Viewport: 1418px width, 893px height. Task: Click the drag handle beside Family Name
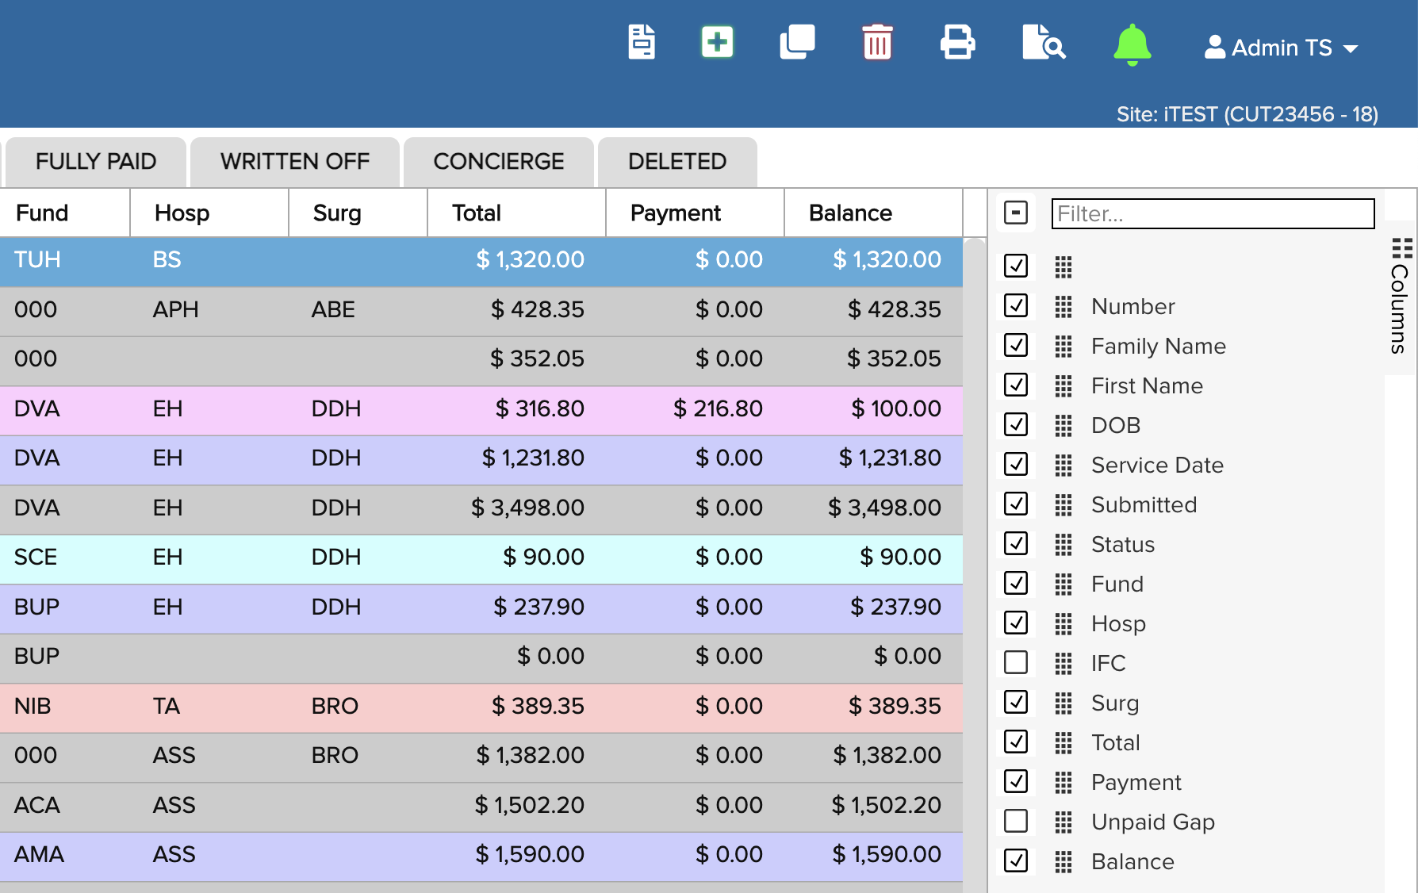pos(1063,347)
